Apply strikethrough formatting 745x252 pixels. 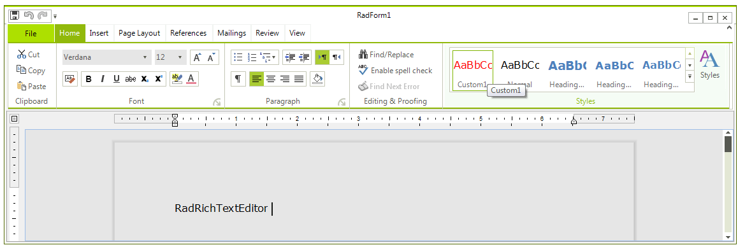click(130, 79)
